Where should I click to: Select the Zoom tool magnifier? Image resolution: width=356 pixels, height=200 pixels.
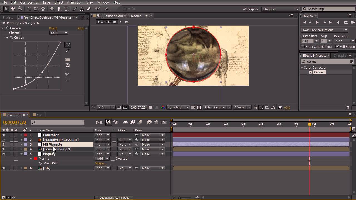pos(20,9)
